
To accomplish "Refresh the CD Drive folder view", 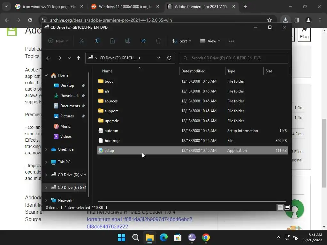I will [x=169, y=58].
